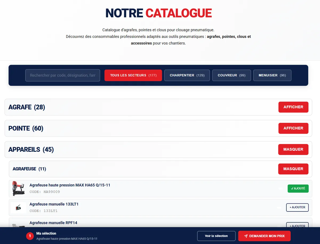
Task: Show the AGRAFE category with AFFICHER
Action: (293, 107)
